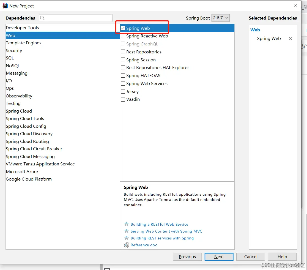Screen dimensions: 307x270
Task: Click the Help button
Action: [282, 257]
